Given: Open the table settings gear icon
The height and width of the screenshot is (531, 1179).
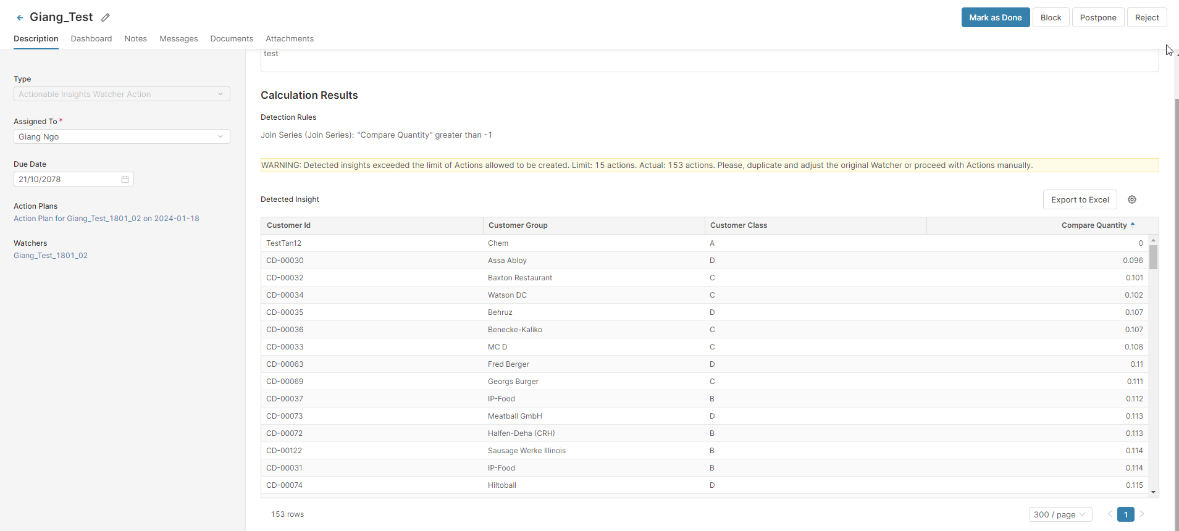Looking at the screenshot, I should point(1131,199).
